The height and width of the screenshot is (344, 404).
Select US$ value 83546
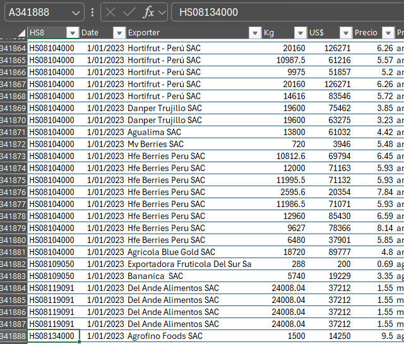330,96
